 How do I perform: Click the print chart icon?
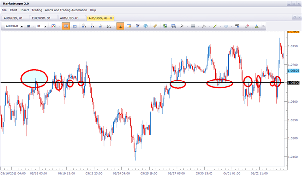tap(174, 26)
